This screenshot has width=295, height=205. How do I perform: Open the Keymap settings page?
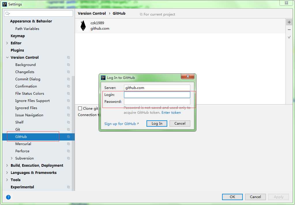pos(18,36)
